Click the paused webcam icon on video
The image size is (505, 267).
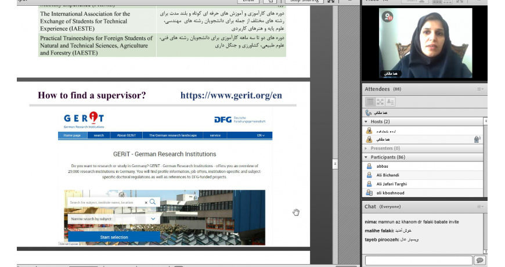(387, 16)
